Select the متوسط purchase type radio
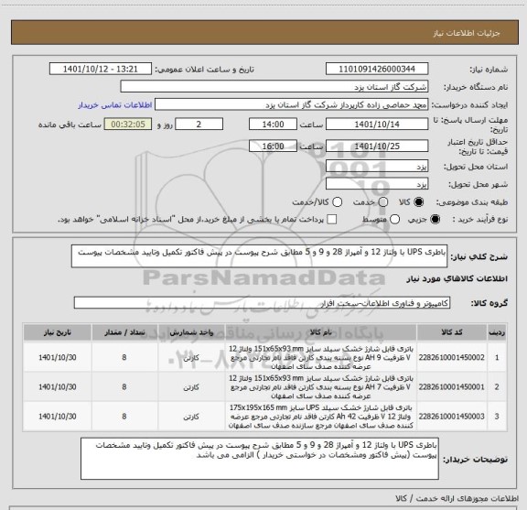 point(394,220)
